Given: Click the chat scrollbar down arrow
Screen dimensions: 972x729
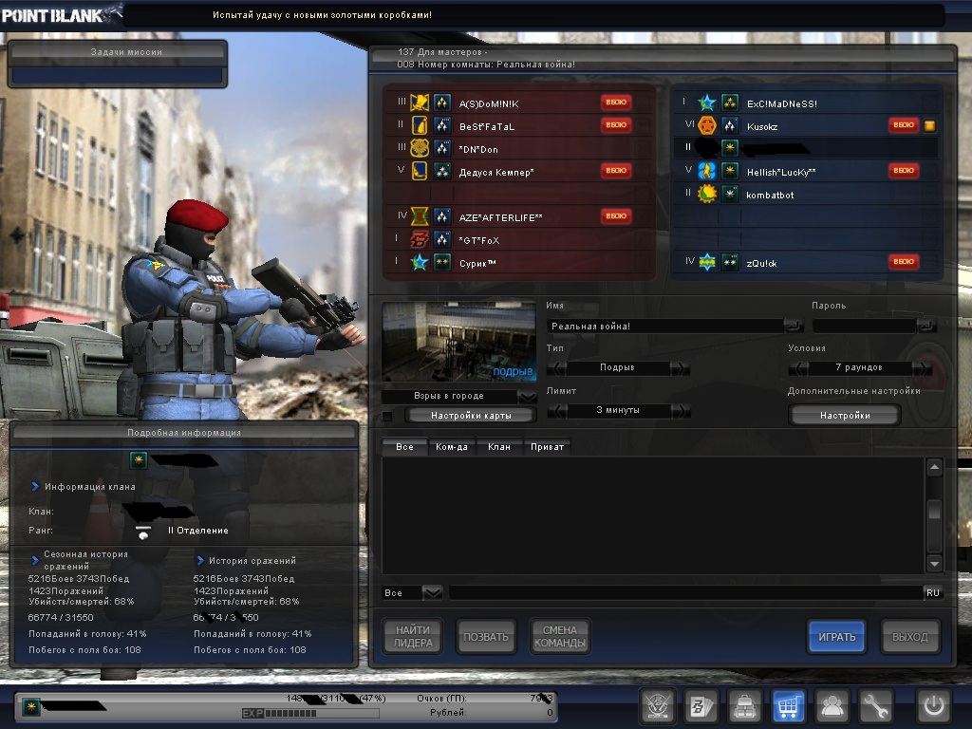Looking at the screenshot, I should (x=934, y=563).
